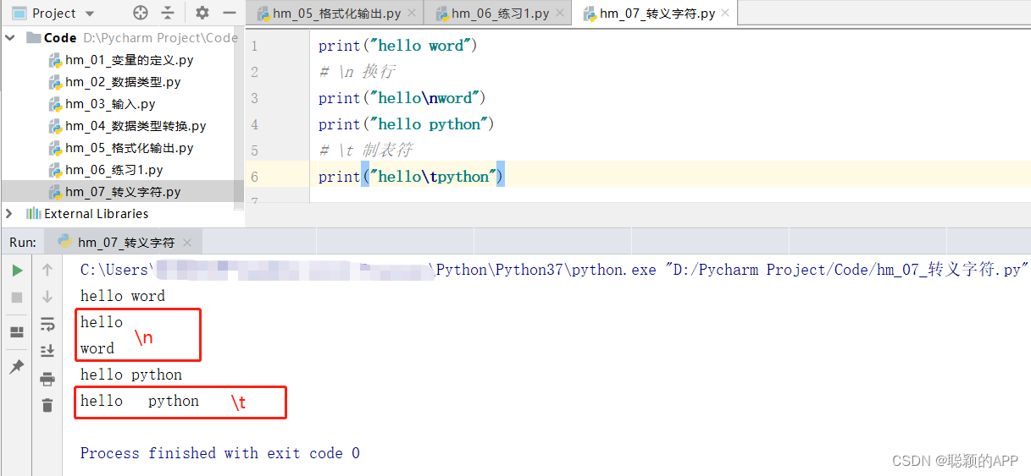Click the code line print("hello\tpython")
The height and width of the screenshot is (476, 1031).
click(x=412, y=177)
